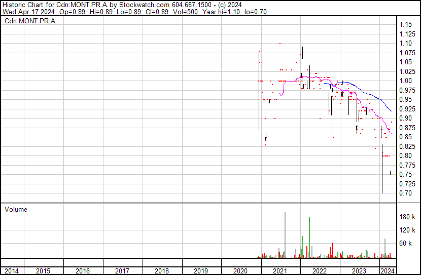The height and width of the screenshot is (275, 421).
Task: Click the 1.05 price axis label
Action: [x=405, y=62]
